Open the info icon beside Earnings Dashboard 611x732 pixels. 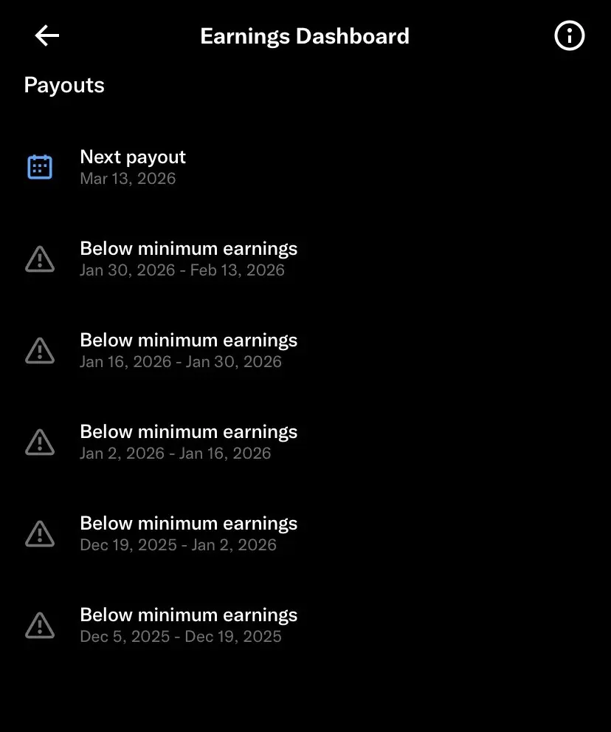click(569, 35)
